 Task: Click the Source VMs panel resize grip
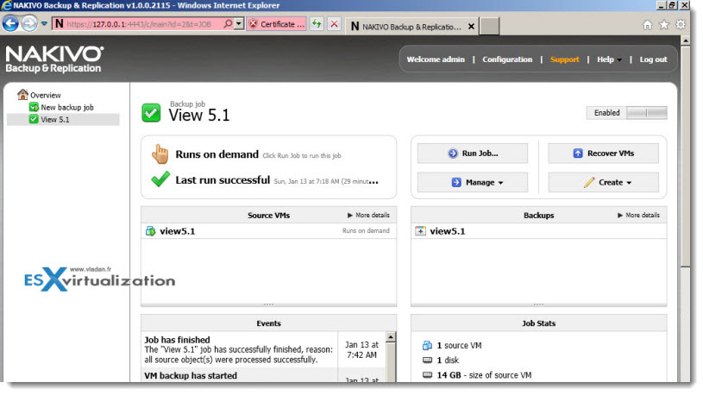[x=268, y=304]
